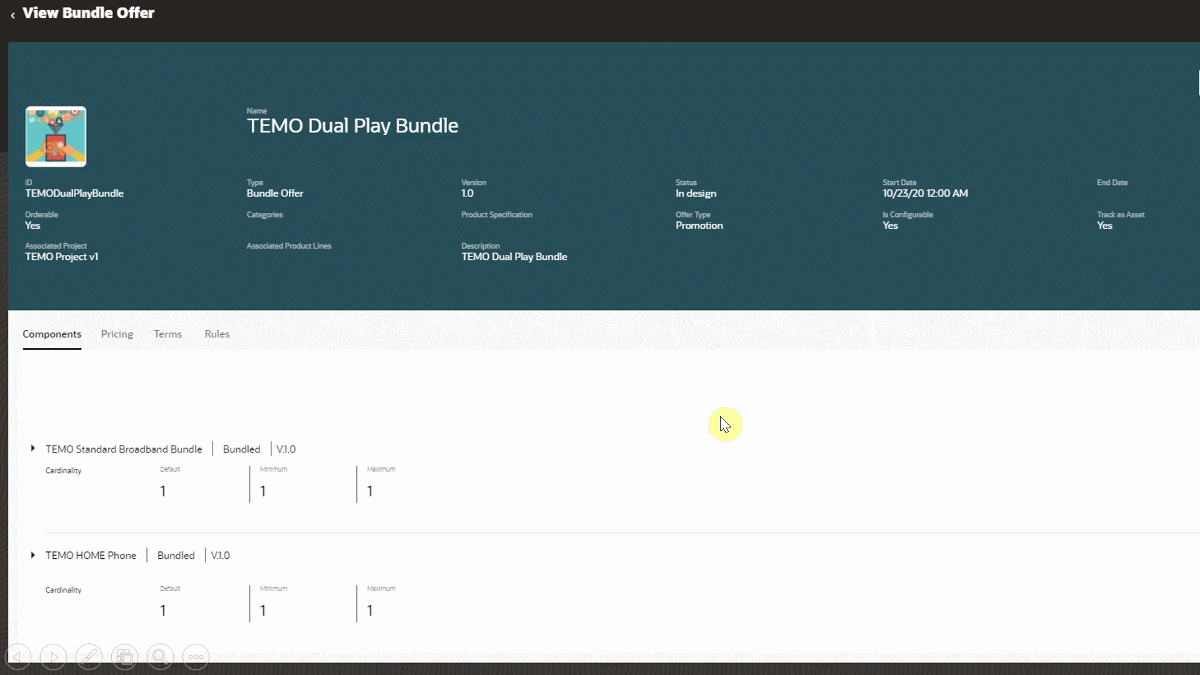This screenshot has height=675, width=1200.
Task: Click the magnifier zoom icon
Action: [x=160, y=657]
